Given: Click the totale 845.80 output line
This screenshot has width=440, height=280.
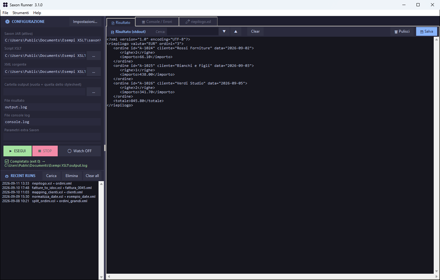Looking at the screenshot, I should pyautogui.click(x=138, y=101).
